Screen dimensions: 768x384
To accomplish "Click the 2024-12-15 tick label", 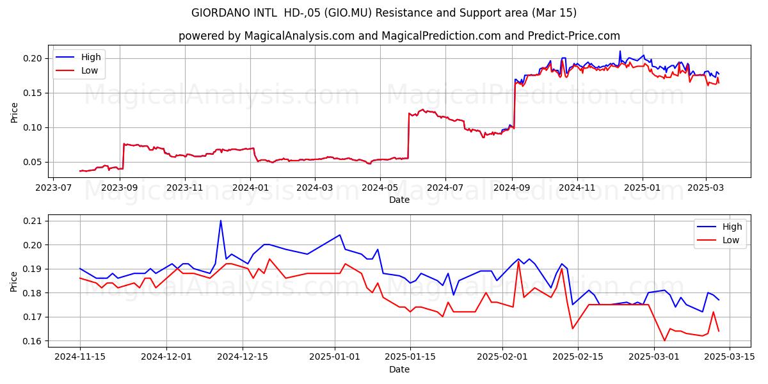I will click(243, 357).
